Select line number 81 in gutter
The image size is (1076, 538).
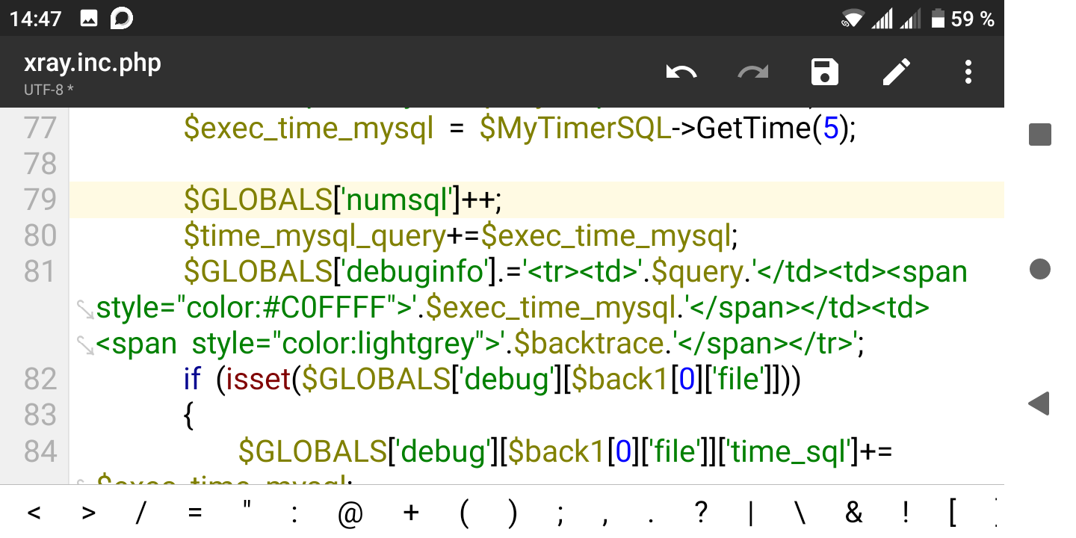pos(40,272)
